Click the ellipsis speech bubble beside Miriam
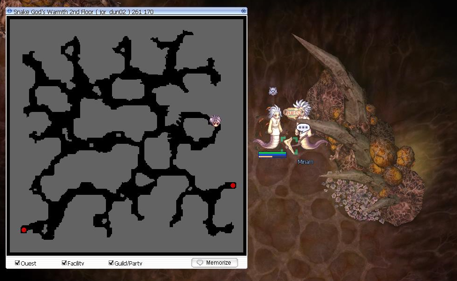This screenshot has width=457, height=281. click(x=303, y=128)
